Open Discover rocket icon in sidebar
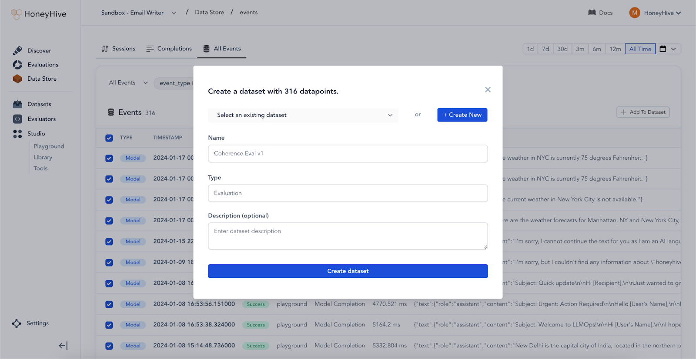 tap(17, 51)
